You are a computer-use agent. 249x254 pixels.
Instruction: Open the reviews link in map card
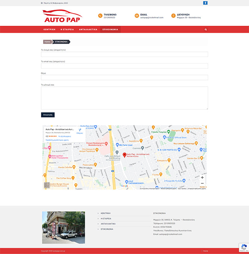tap(65, 137)
